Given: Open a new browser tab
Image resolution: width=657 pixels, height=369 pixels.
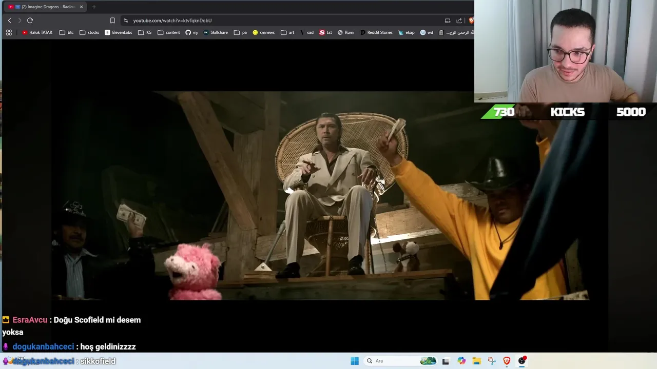Looking at the screenshot, I should coord(94,7).
